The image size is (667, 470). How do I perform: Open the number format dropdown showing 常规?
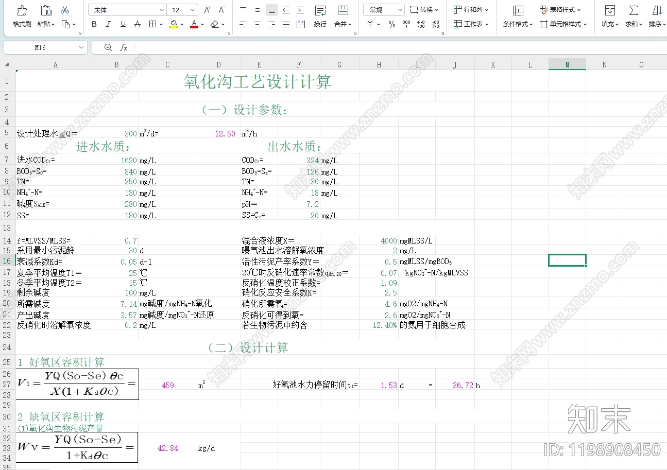coord(384,10)
